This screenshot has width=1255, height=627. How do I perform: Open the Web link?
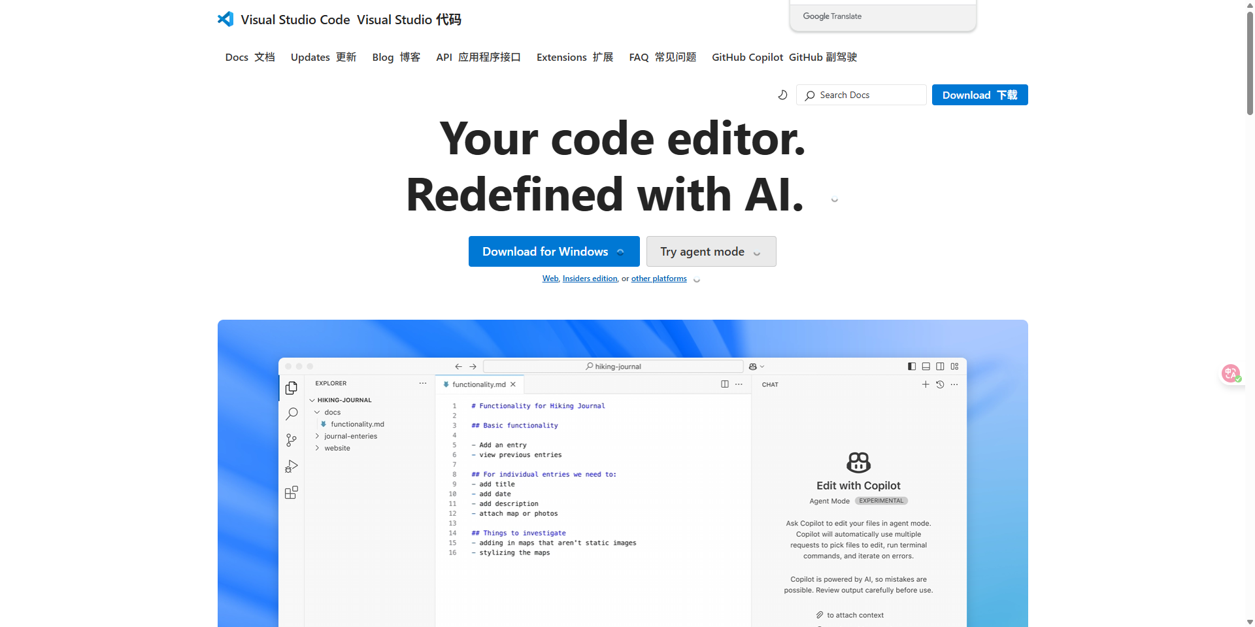tap(550, 279)
